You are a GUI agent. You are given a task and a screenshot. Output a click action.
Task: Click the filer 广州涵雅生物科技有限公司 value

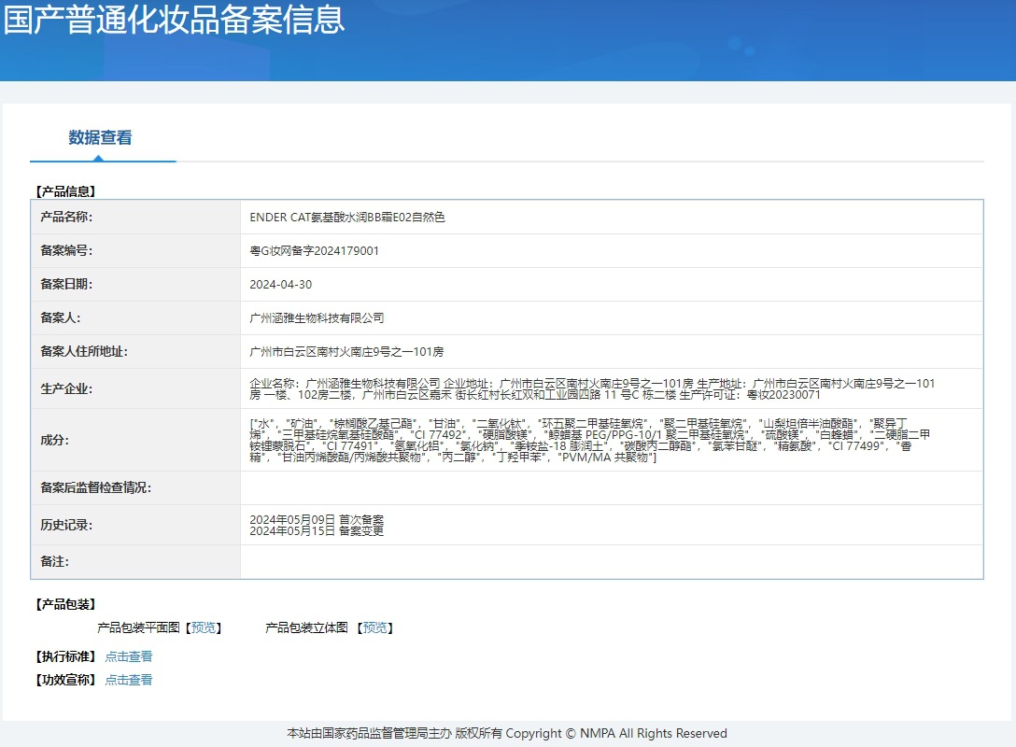click(x=317, y=318)
